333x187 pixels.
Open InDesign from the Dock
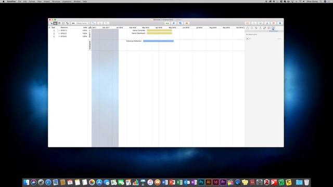[x=215, y=182]
